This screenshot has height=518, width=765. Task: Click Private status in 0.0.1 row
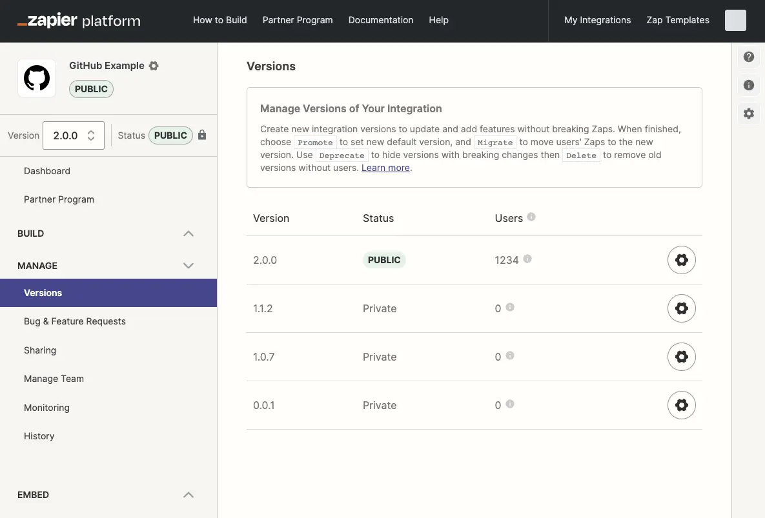[380, 406]
